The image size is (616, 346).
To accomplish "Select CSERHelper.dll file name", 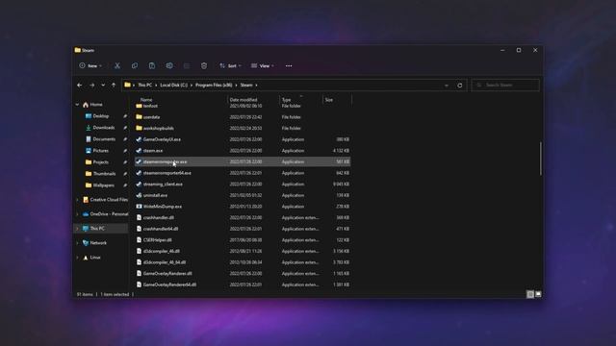I will pos(157,240).
